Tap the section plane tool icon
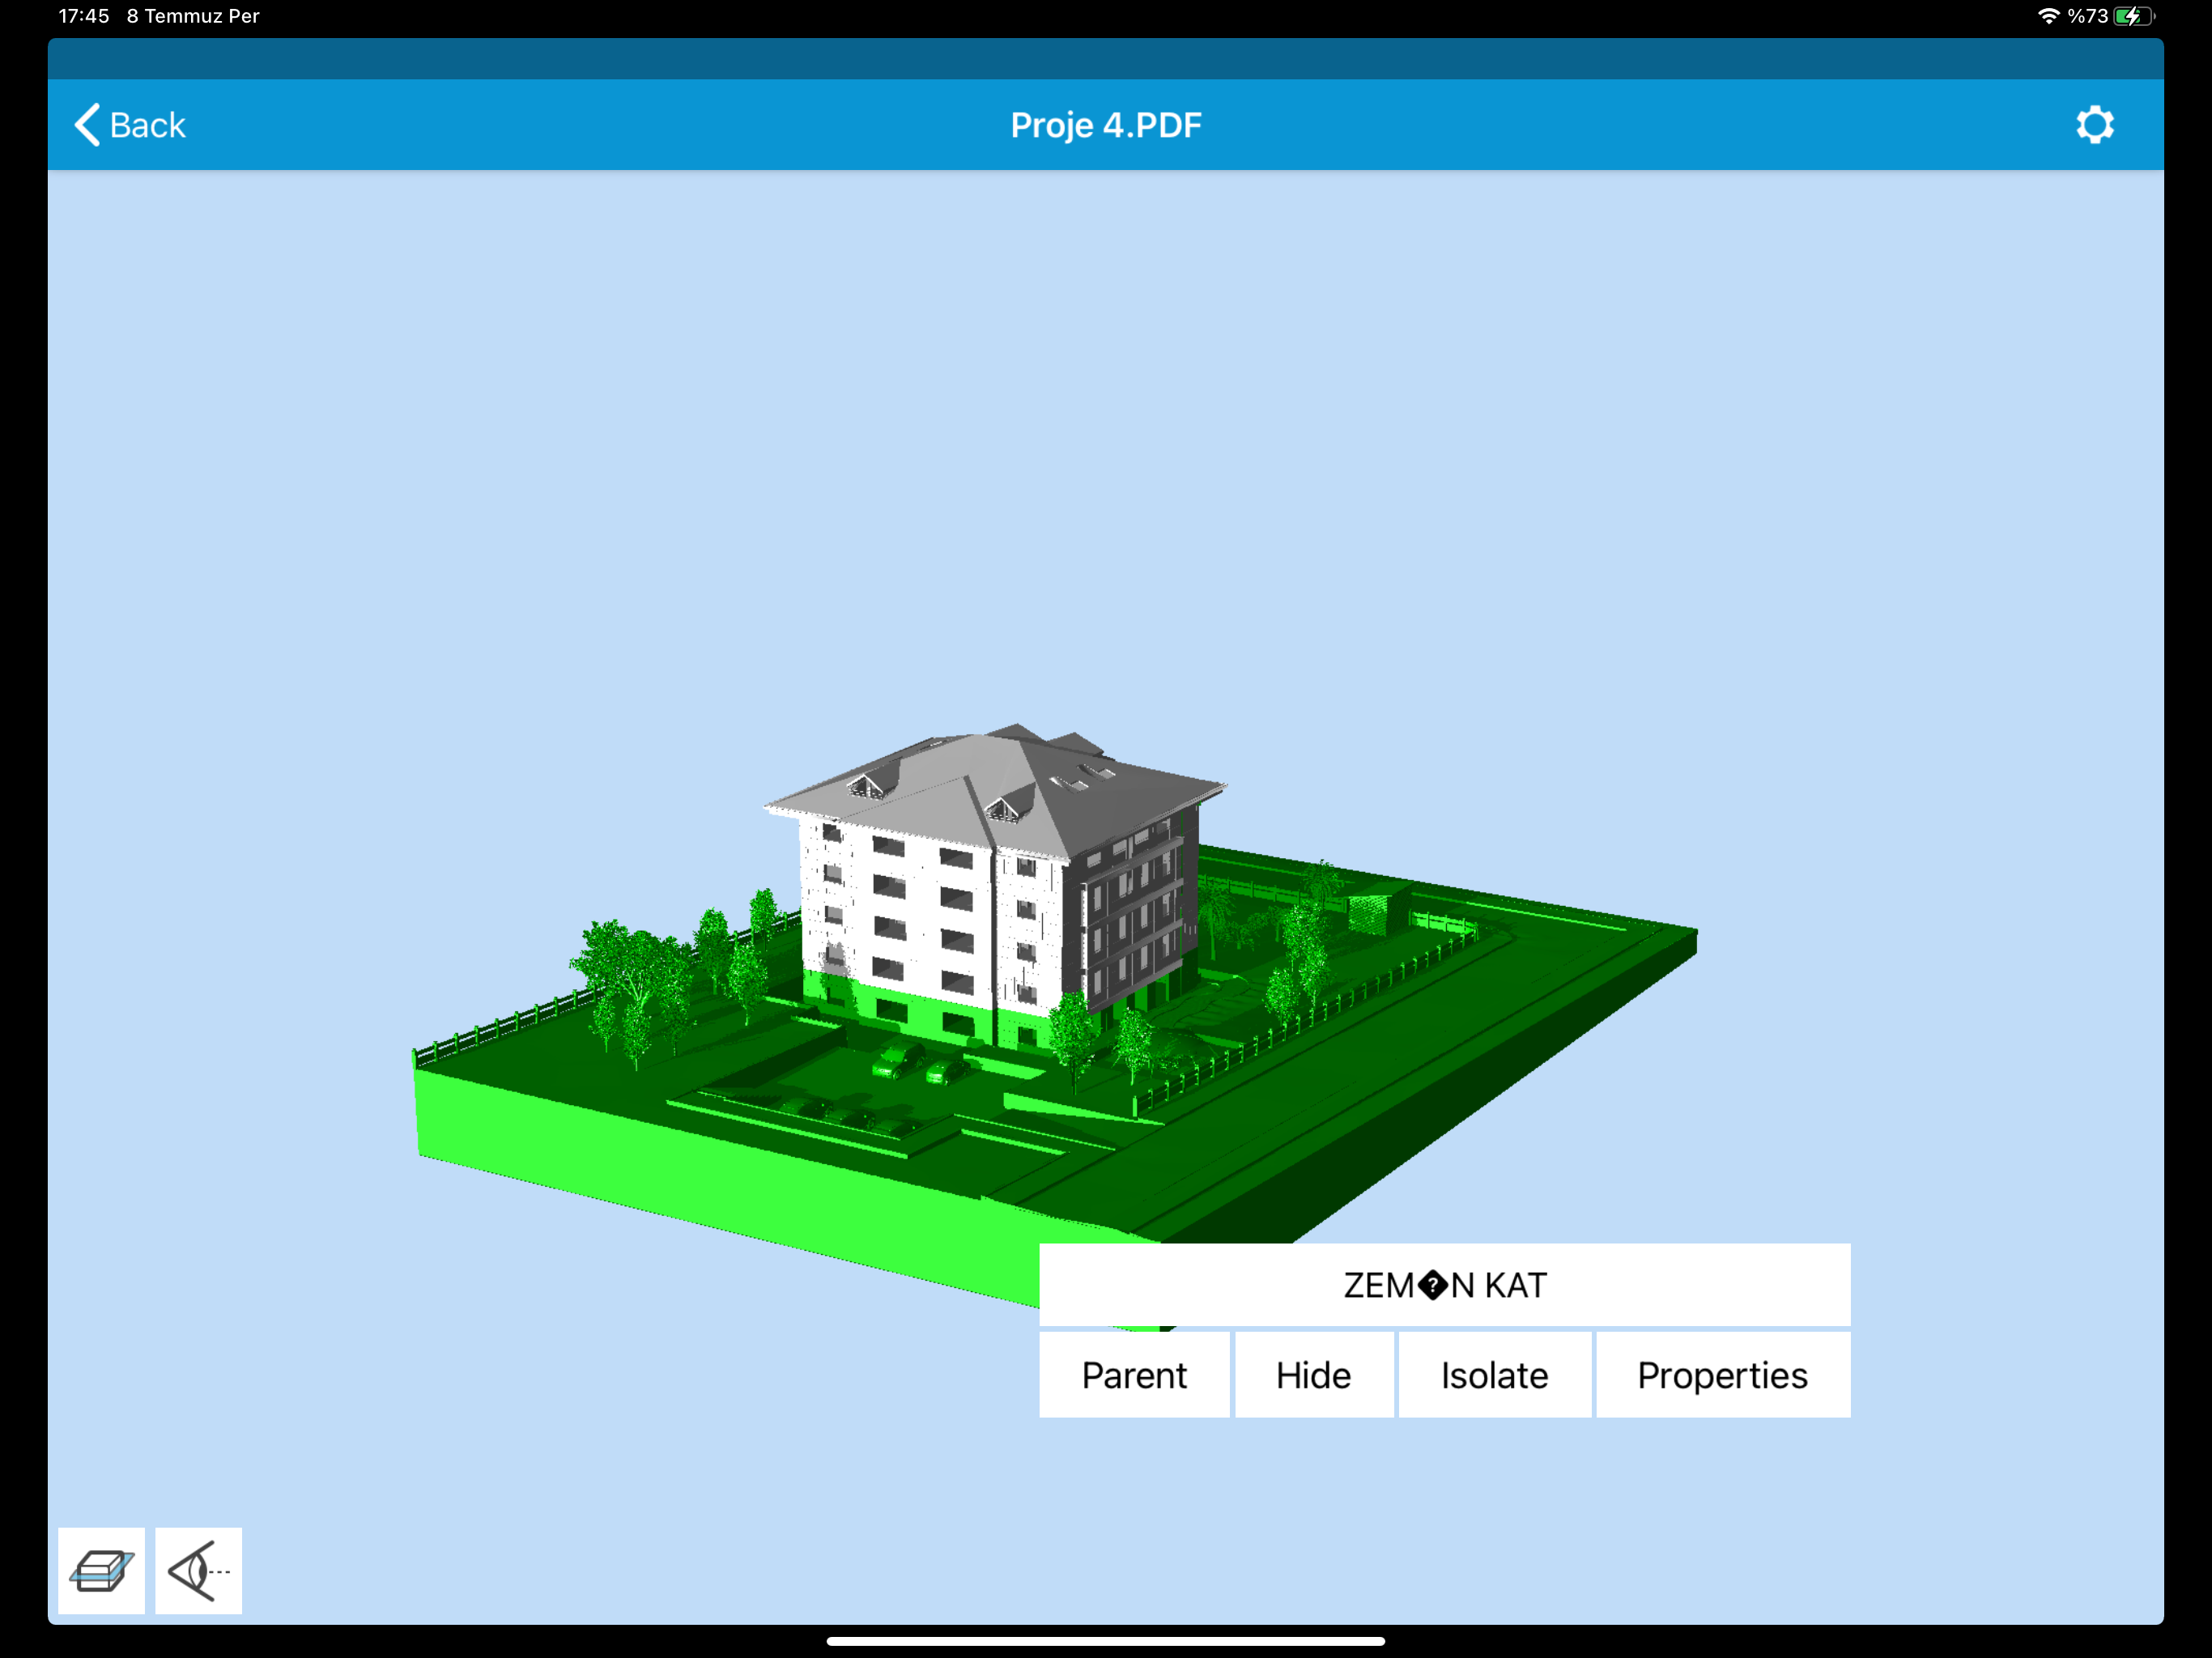This screenshot has height=1658, width=2212. click(101, 1570)
